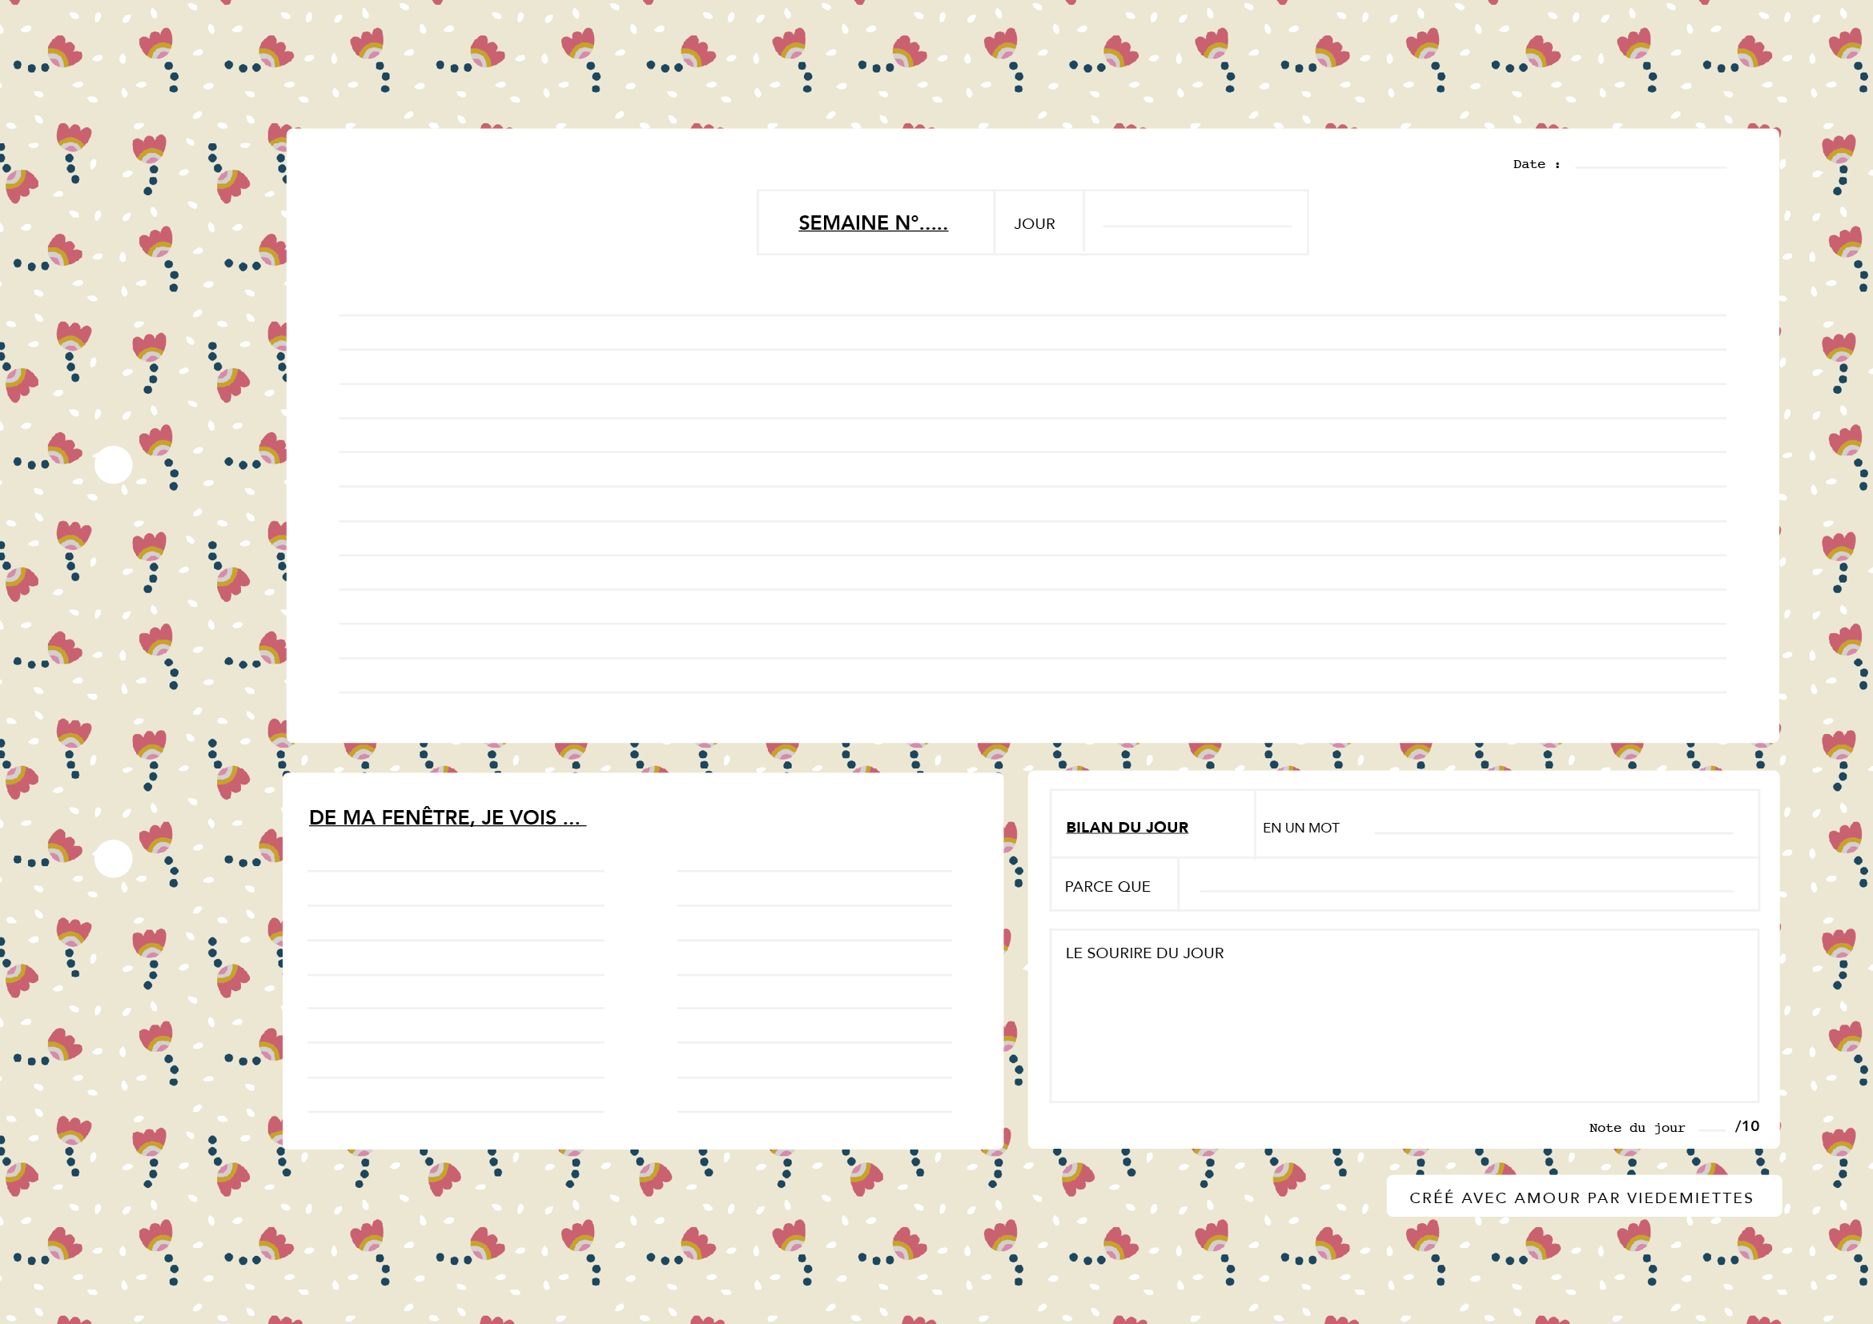Click first line in the right window-list column
This screenshot has width=1873, height=1324.
pos(814,871)
